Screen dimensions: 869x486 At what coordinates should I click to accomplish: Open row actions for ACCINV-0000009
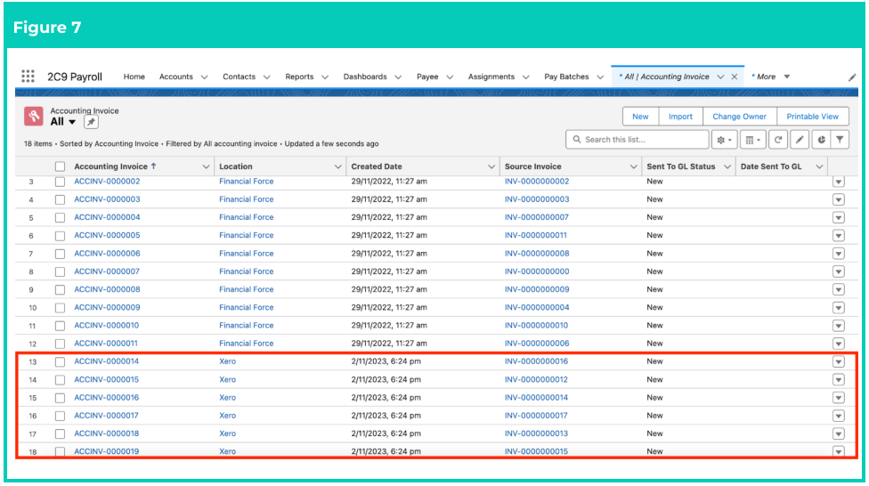pyautogui.click(x=839, y=308)
